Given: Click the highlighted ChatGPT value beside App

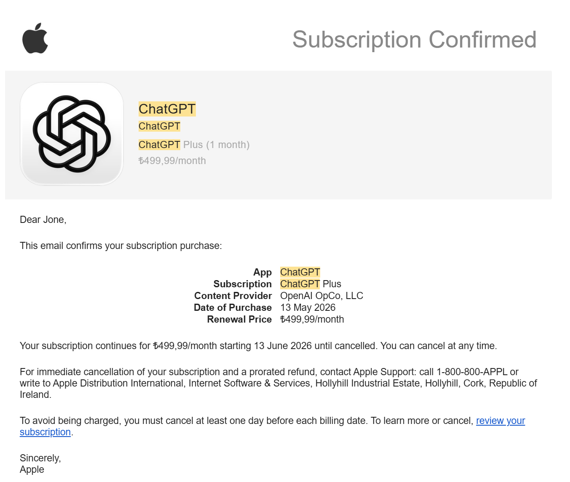Looking at the screenshot, I should click(x=300, y=272).
